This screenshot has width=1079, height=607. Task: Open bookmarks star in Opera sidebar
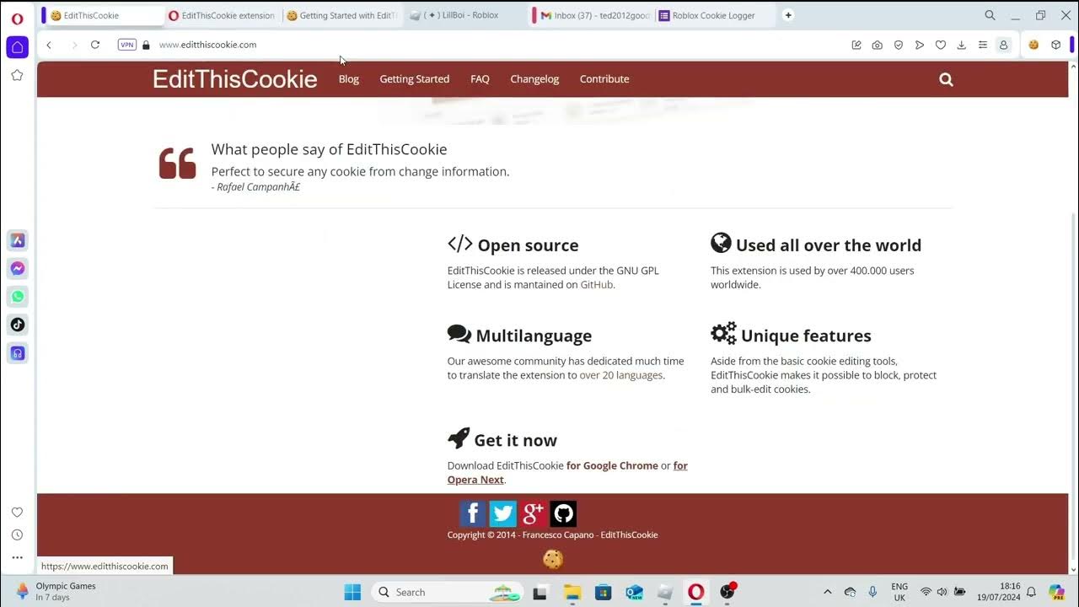click(17, 75)
